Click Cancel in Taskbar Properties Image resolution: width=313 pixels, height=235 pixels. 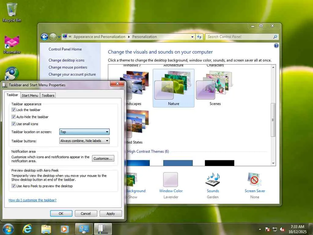(86, 214)
